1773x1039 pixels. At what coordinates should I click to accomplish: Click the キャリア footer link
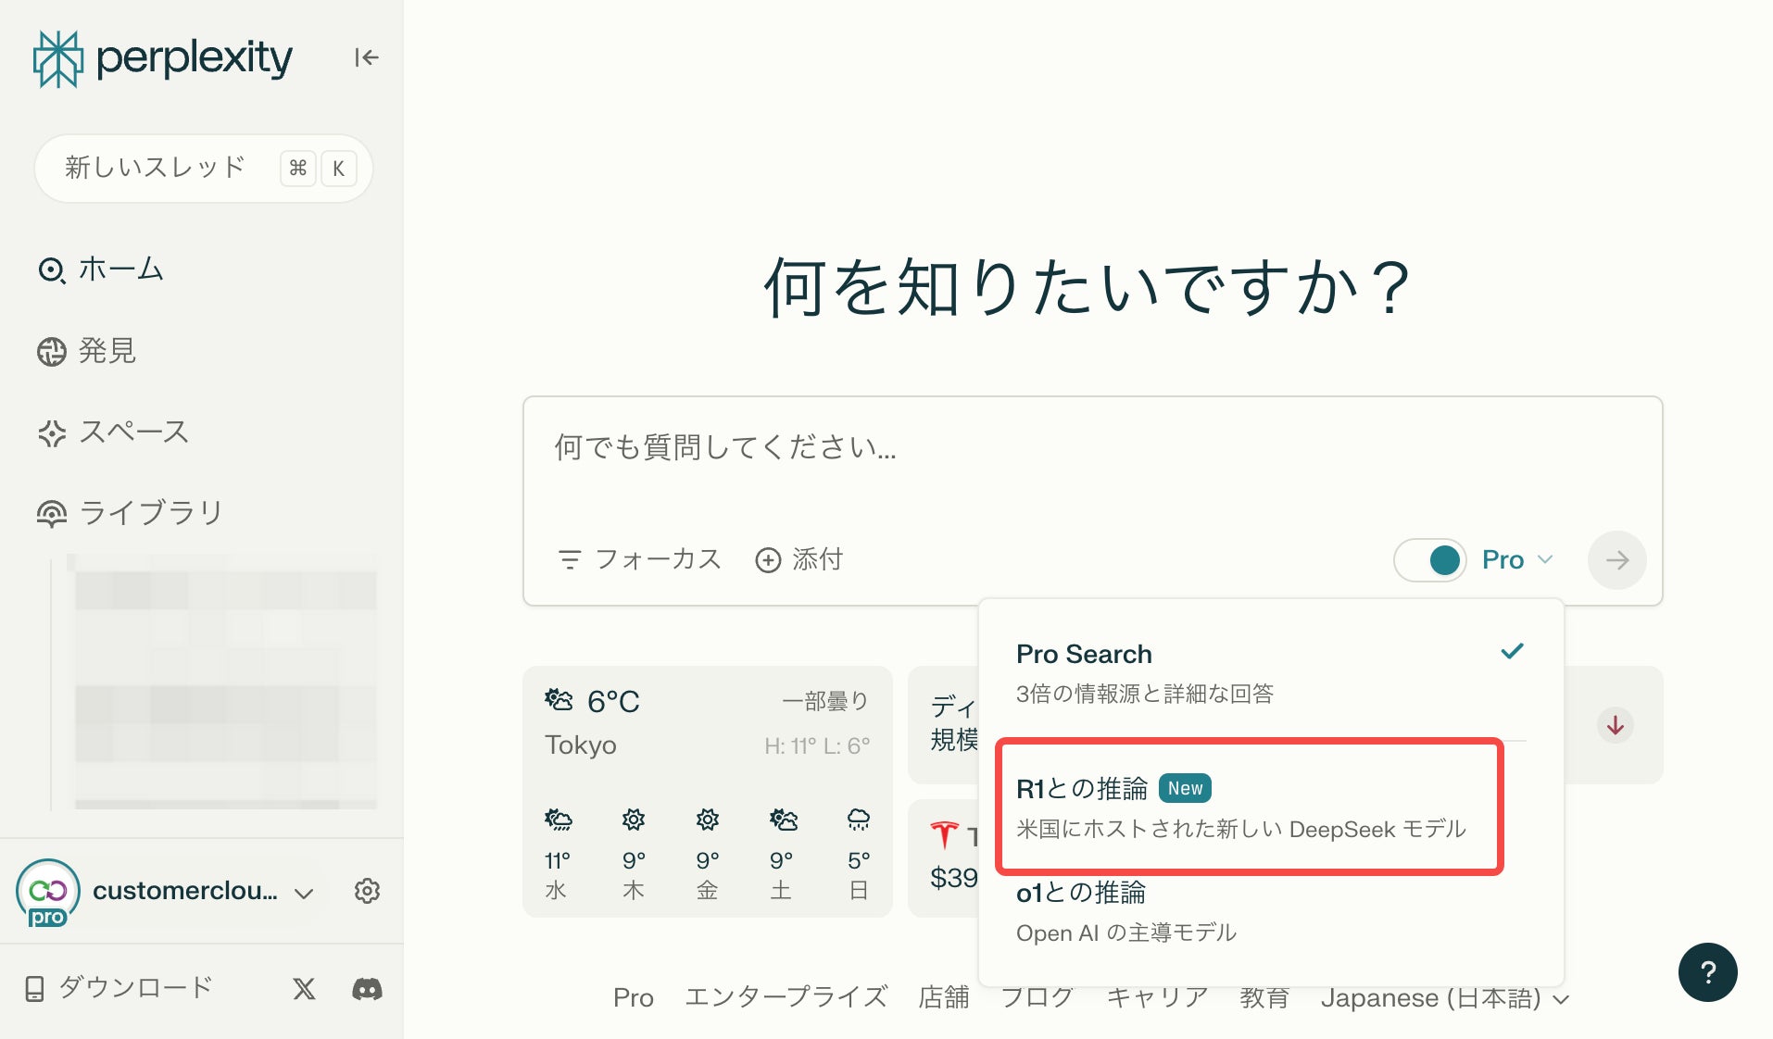coord(1157,997)
